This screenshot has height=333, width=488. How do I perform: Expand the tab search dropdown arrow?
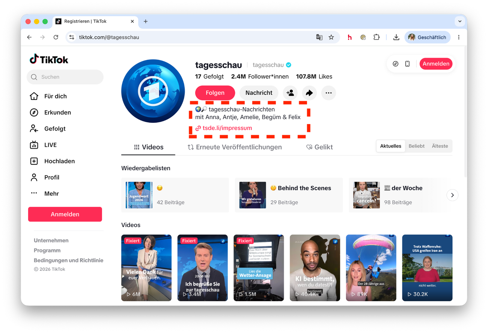(460, 21)
